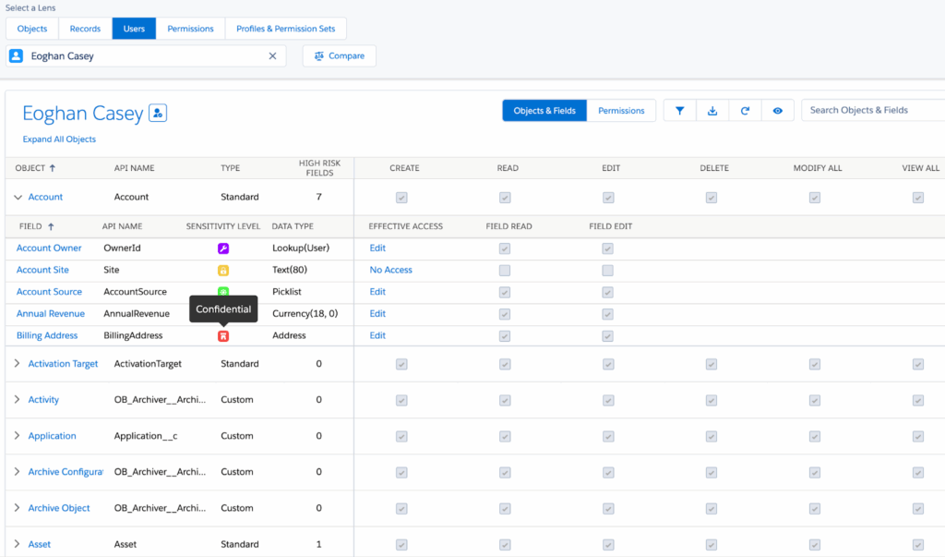This screenshot has width=945, height=557.
Task: Toggle Field Read checkbox for Account Site
Action: click(x=505, y=271)
